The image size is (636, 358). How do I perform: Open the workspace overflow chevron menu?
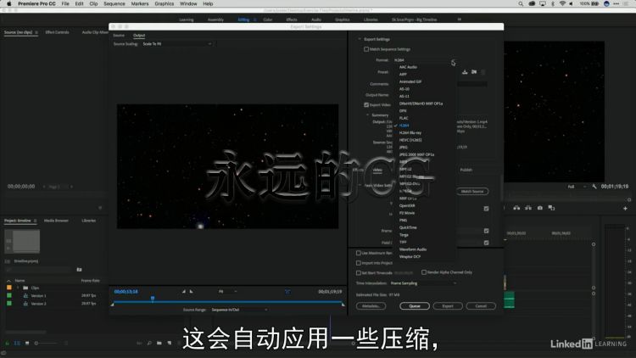459,19
